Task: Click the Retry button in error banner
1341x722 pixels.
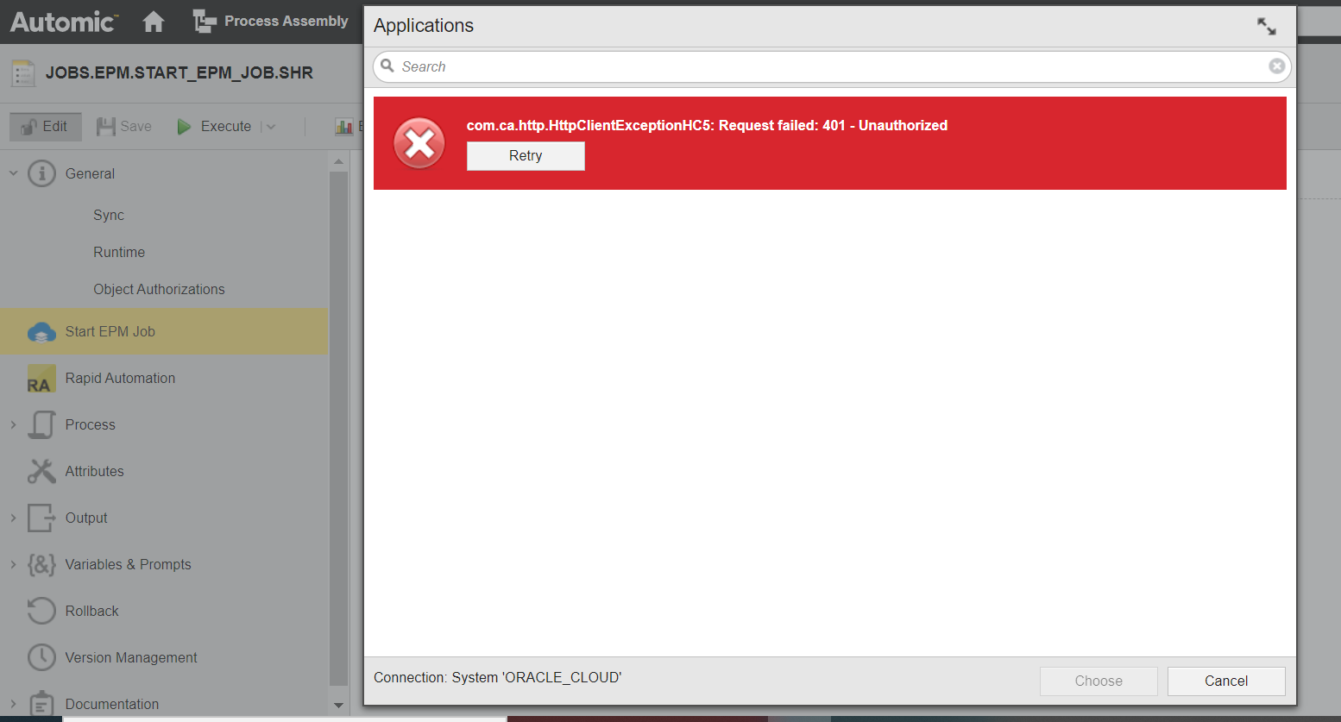Action: tap(526, 156)
